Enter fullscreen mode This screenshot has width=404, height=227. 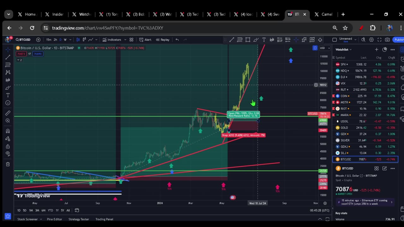pyautogui.click(x=379, y=40)
